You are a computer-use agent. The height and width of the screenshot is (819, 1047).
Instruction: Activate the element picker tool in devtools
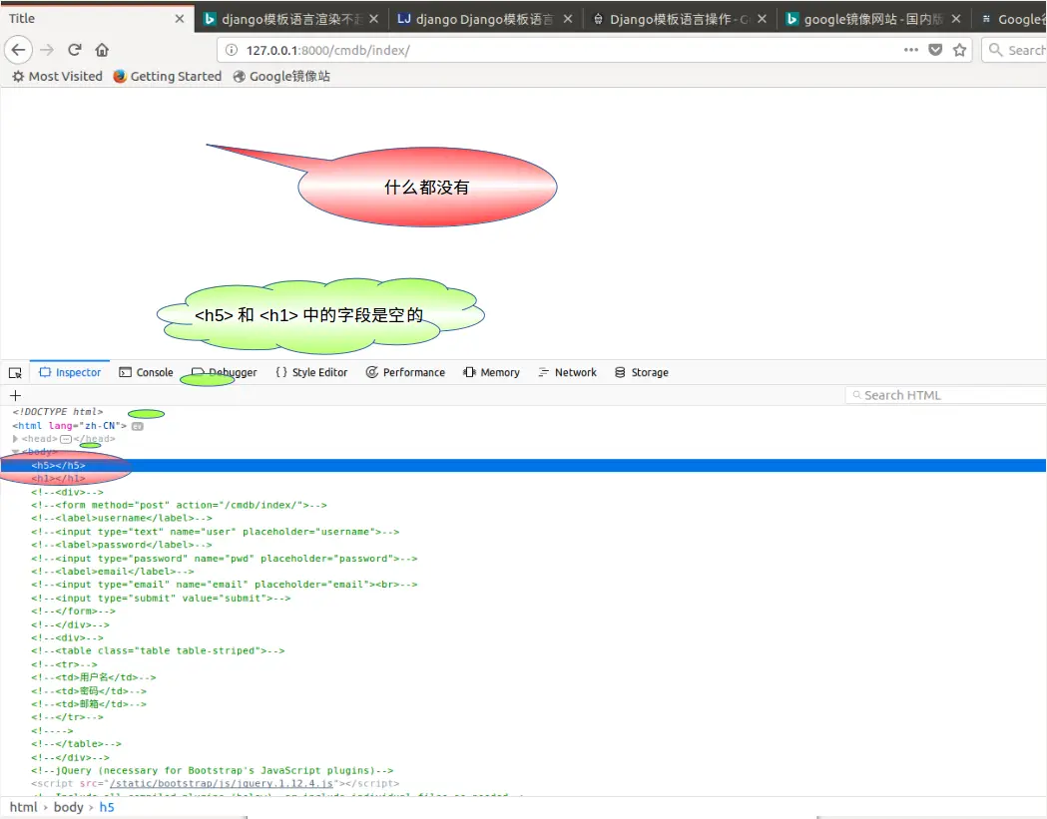[x=15, y=372]
